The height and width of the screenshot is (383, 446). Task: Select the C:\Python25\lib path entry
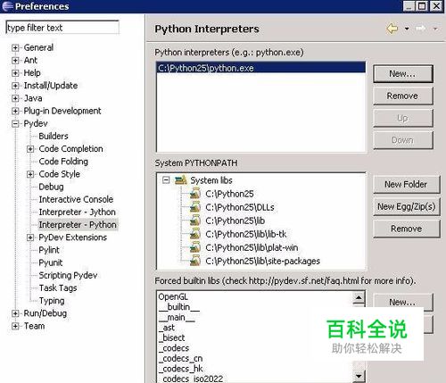point(235,221)
